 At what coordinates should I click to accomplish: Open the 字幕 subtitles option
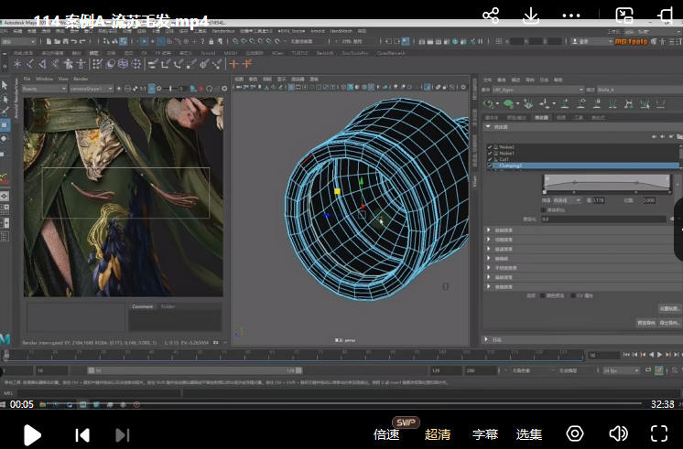485,434
